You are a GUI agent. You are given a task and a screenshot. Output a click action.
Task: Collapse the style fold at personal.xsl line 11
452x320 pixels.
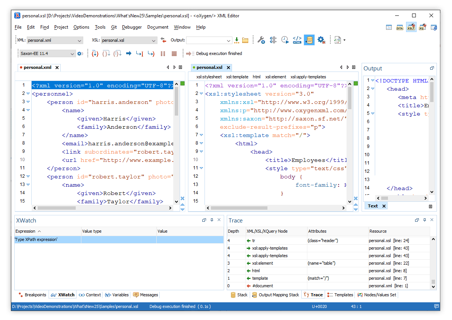click(x=201, y=168)
